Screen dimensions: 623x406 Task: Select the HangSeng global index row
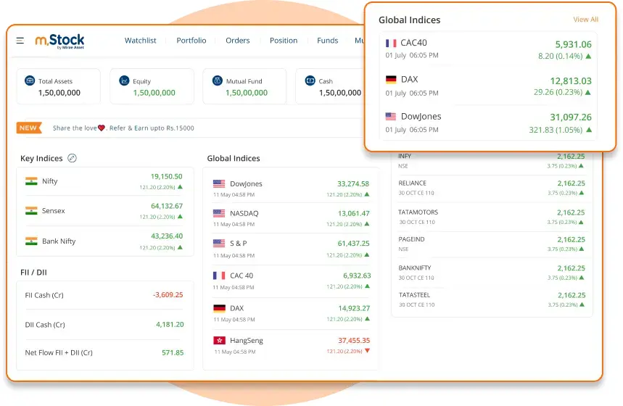(291, 345)
